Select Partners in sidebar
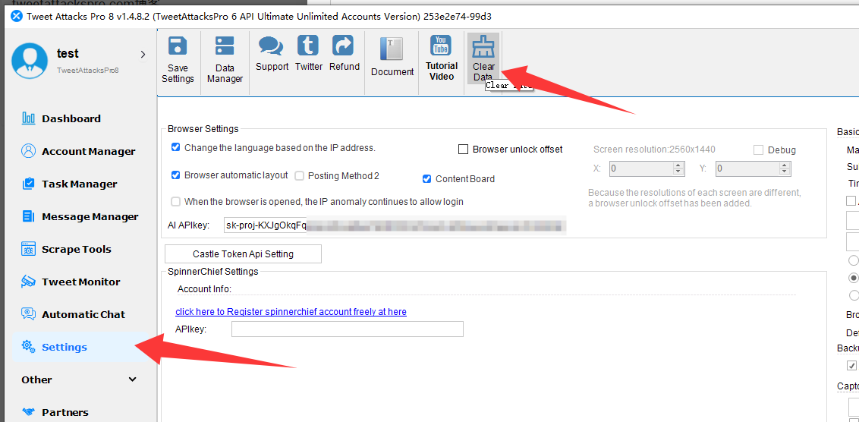The height and width of the screenshot is (422, 859). pyautogui.click(x=65, y=413)
